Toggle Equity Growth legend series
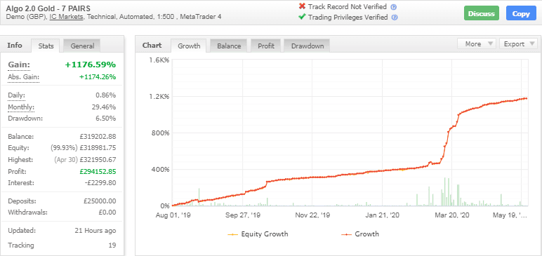The height and width of the screenshot is (256, 542). [258, 234]
